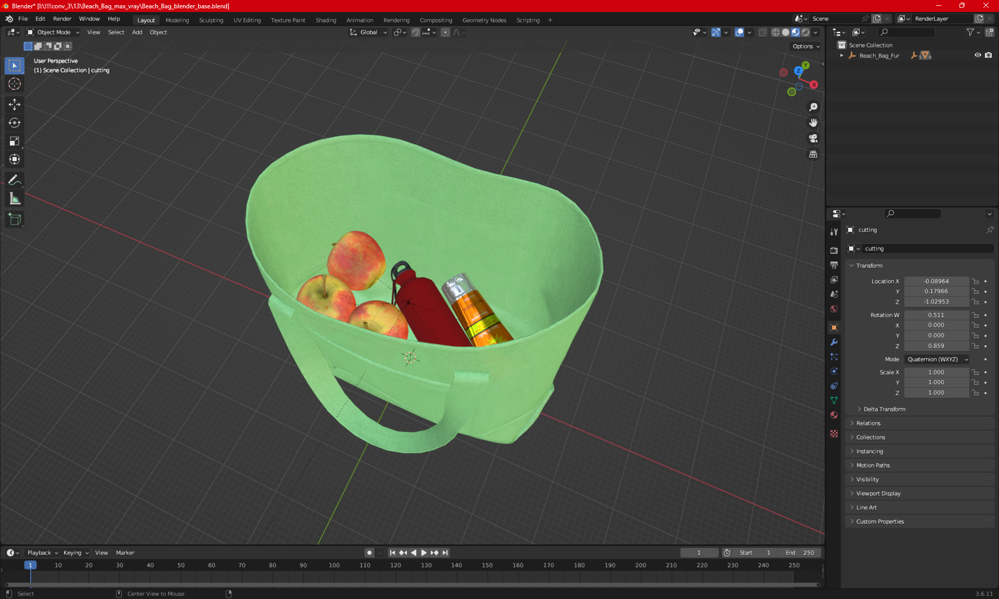Screen dimensions: 999x599
Task: Open the Object Data mesh tab
Action: [x=834, y=400]
